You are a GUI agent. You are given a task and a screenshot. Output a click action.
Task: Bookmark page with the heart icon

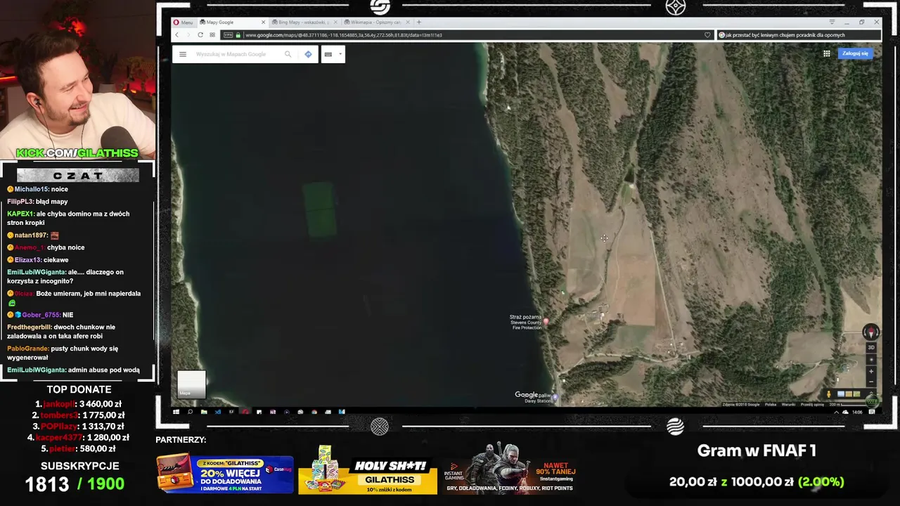click(707, 35)
